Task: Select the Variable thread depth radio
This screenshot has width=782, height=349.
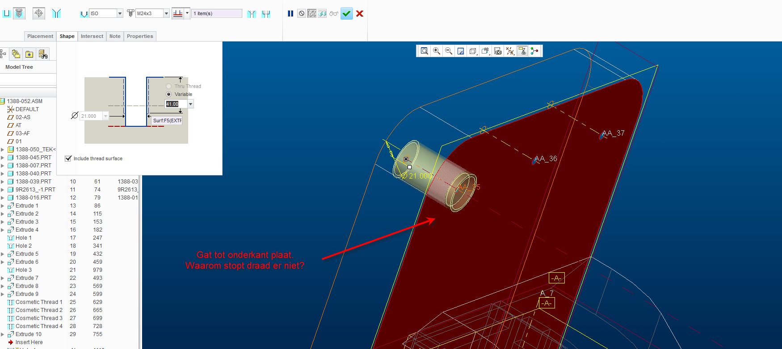Action: pyautogui.click(x=168, y=94)
